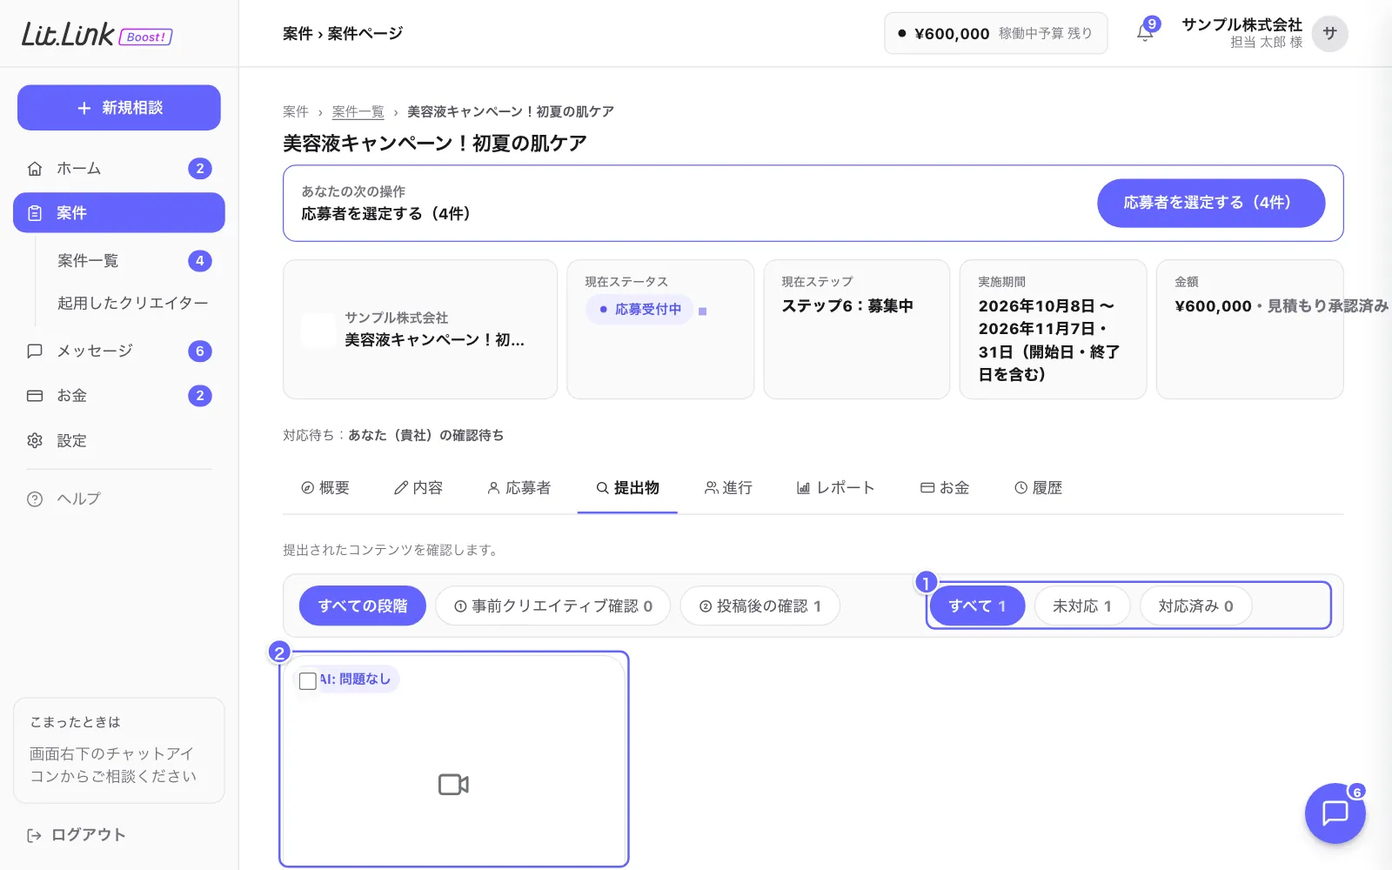Click the ログアウト exit icon
The image size is (1392, 870).
point(35,835)
